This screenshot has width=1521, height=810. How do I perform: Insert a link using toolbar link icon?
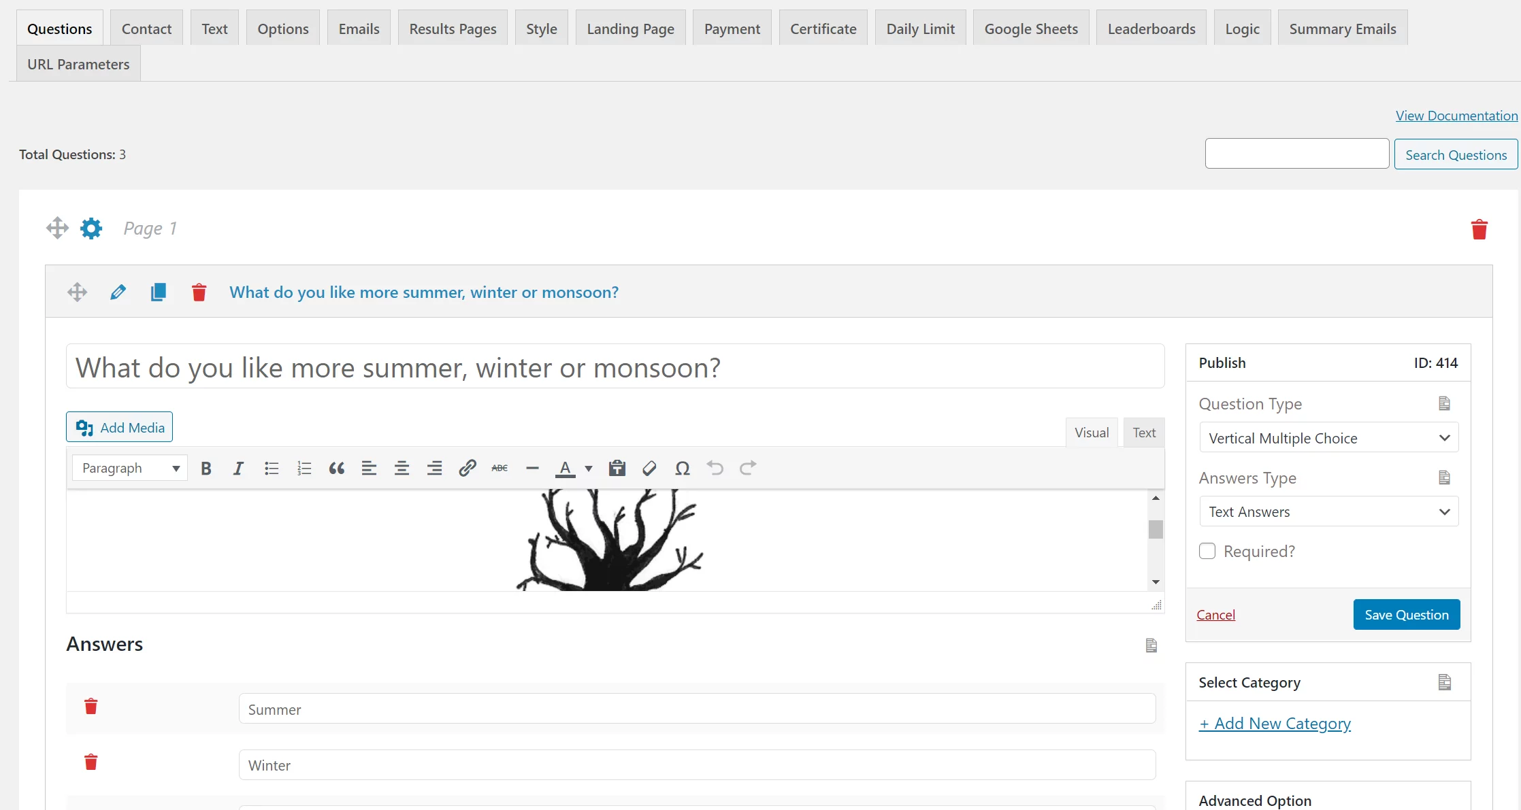pos(467,468)
